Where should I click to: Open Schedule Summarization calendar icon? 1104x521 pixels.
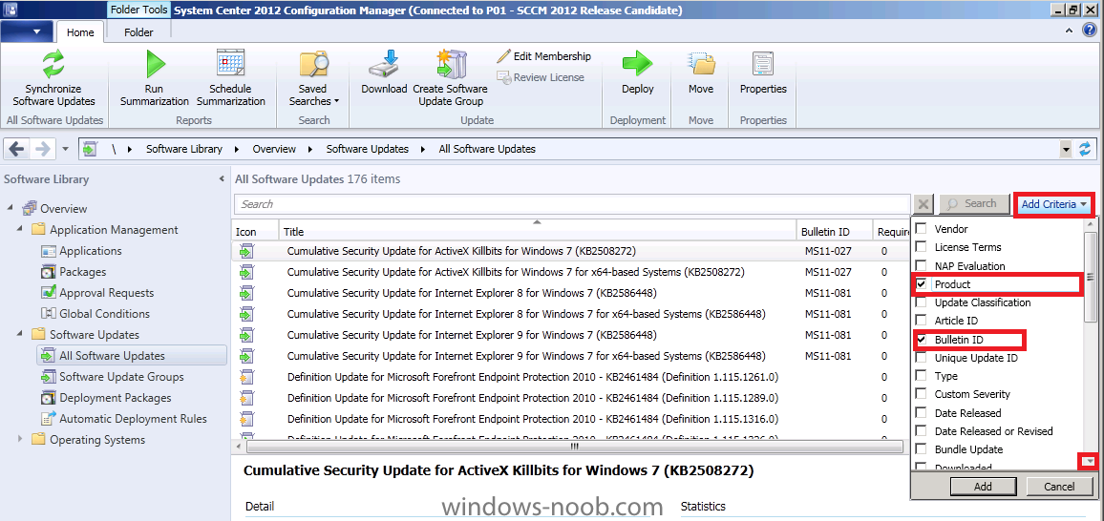pyautogui.click(x=230, y=63)
